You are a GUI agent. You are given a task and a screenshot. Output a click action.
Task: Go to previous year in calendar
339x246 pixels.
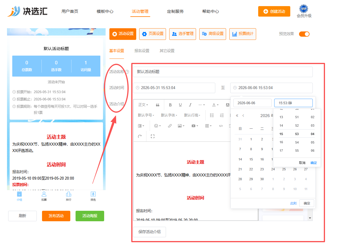pos(237,116)
